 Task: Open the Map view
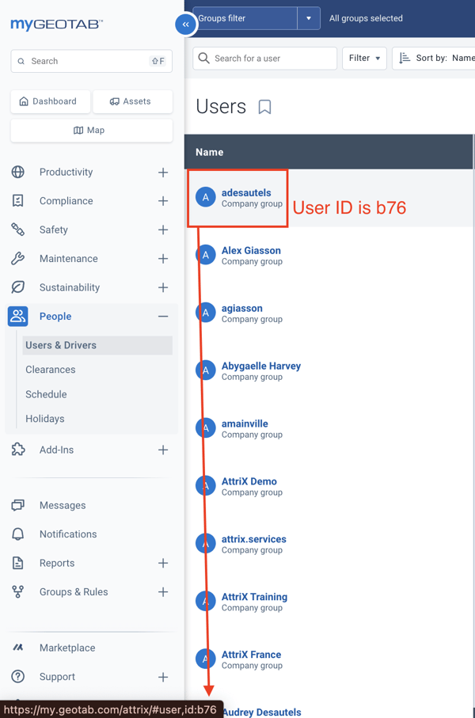[x=92, y=130]
